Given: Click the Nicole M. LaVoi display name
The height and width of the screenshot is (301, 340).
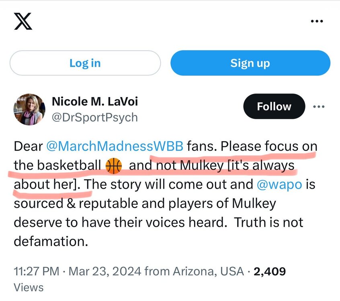Looking at the screenshot, I should point(95,101).
